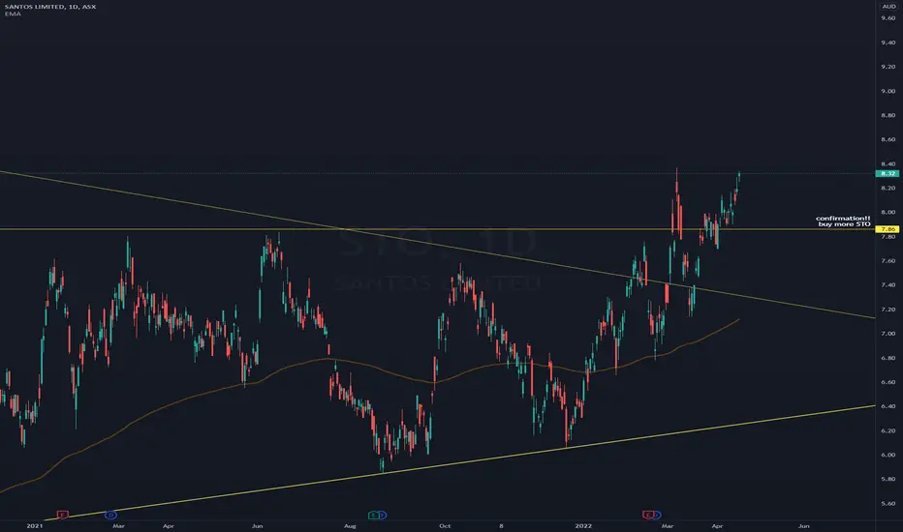Click the 6.40 price scale label
Viewport: 903px width, 532px height.
point(888,406)
